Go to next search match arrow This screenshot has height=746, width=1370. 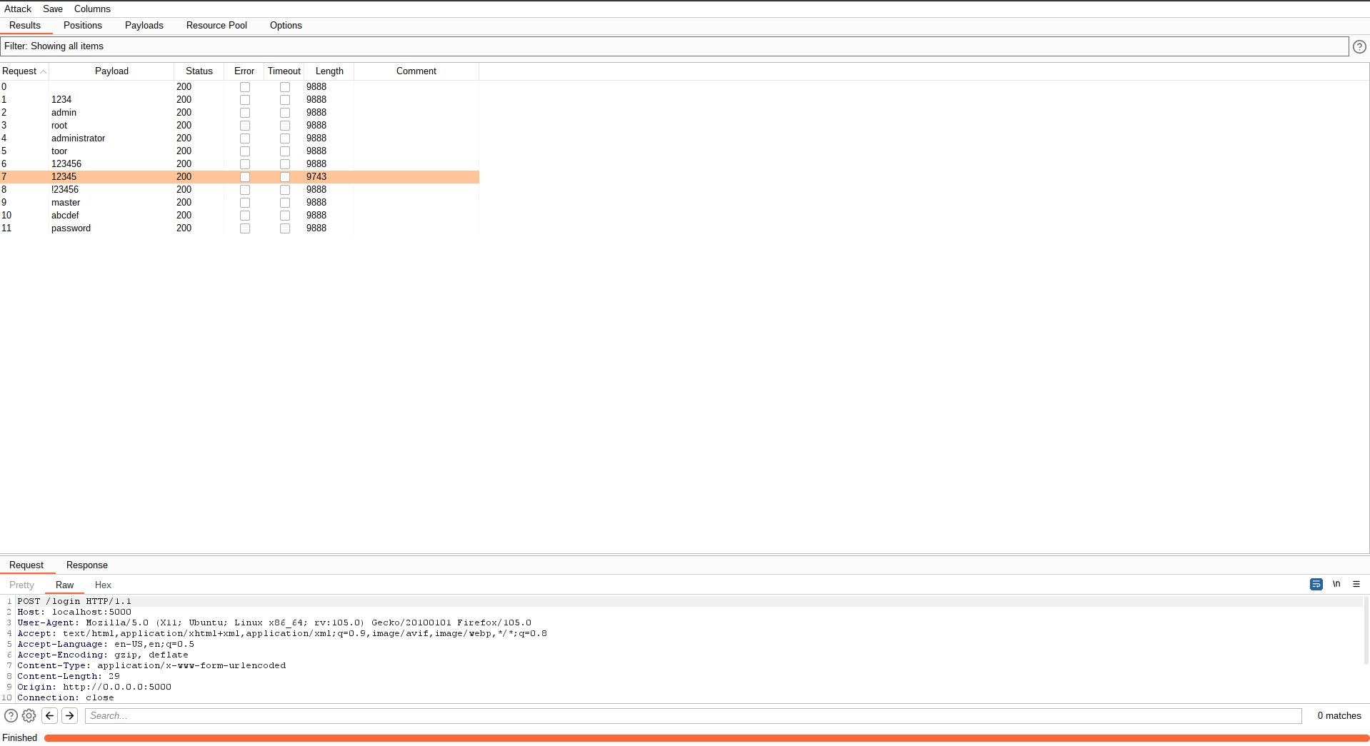70,715
